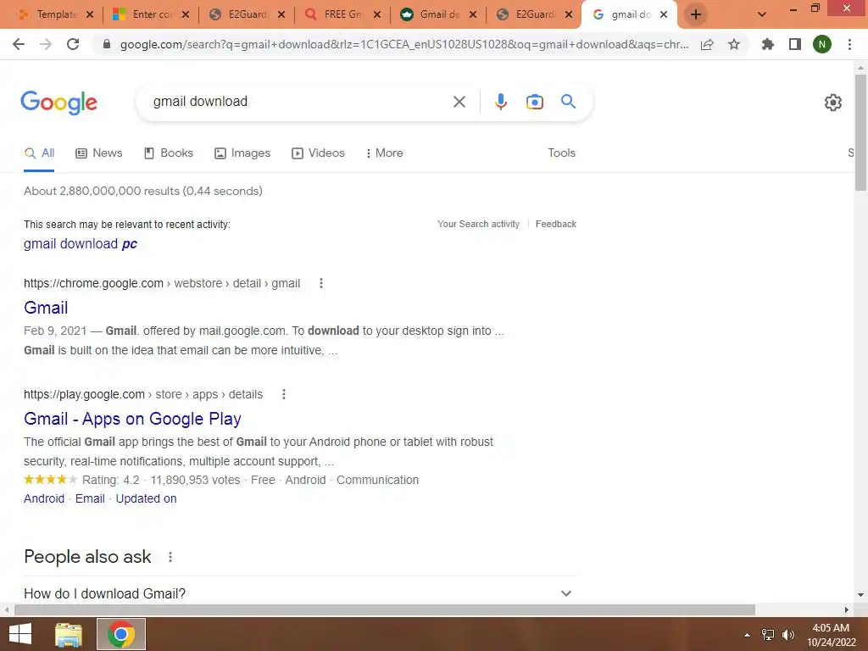Image resolution: width=868 pixels, height=651 pixels.
Task: Open the Gmail webstore result
Action: (46, 308)
